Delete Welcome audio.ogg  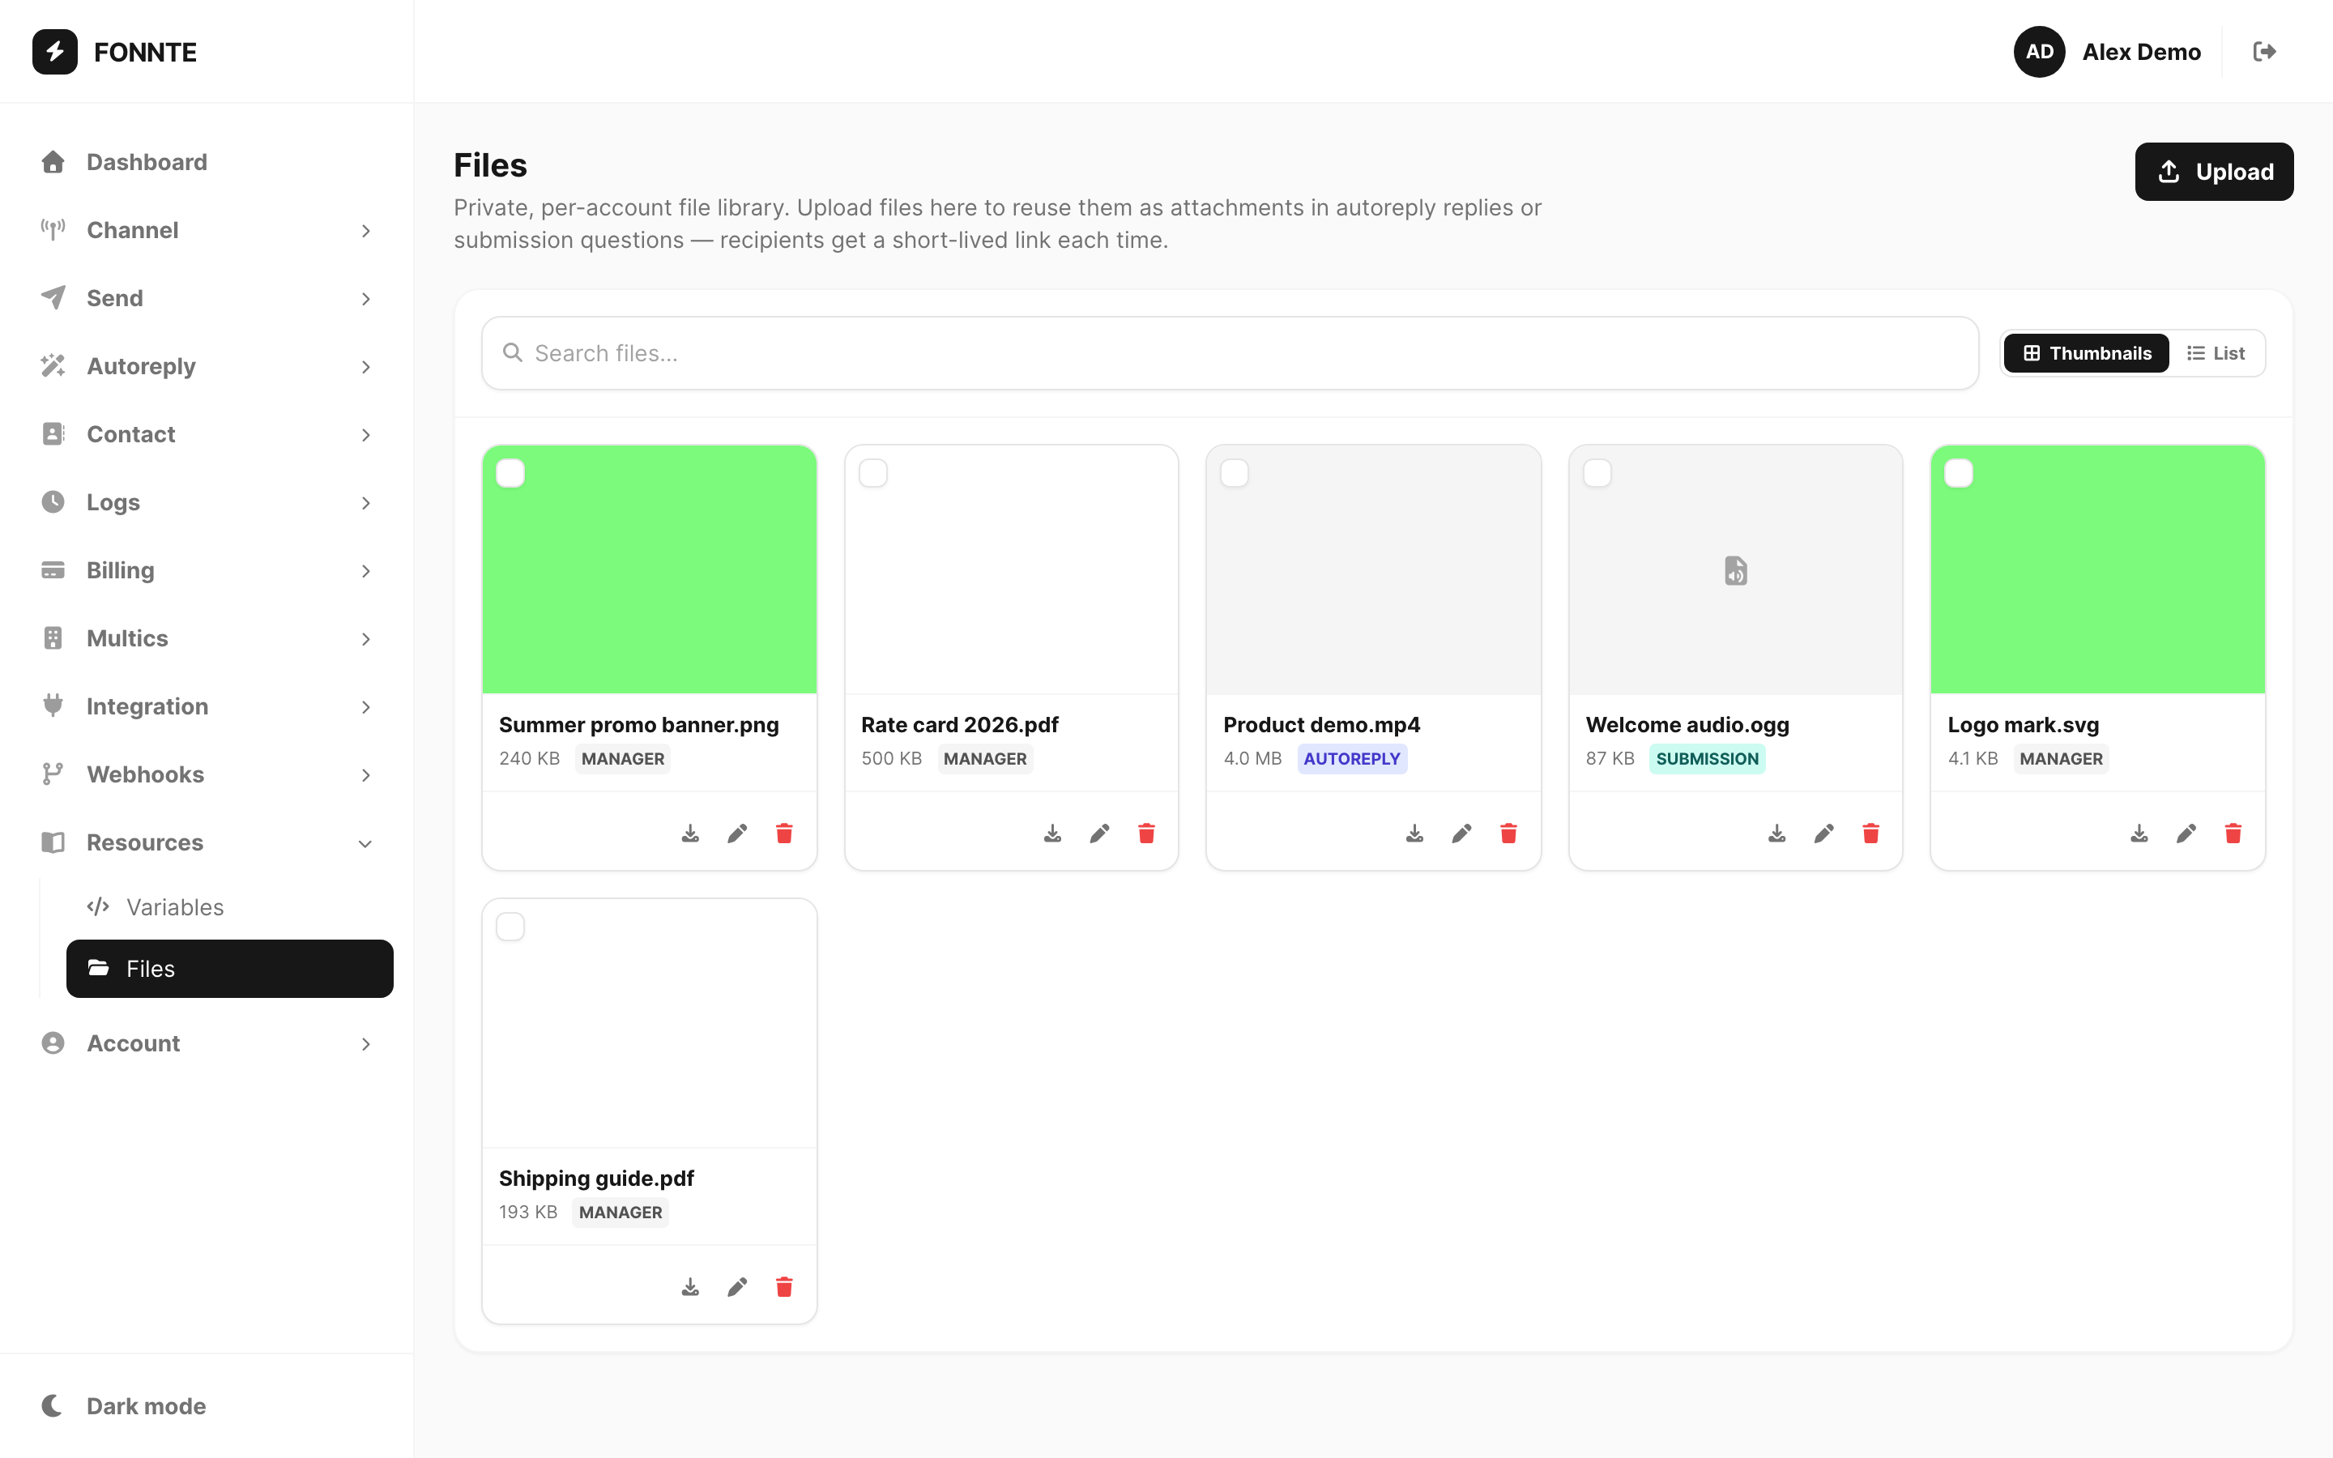tap(1870, 833)
